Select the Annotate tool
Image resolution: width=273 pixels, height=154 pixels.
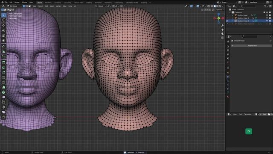click(4, 46)
